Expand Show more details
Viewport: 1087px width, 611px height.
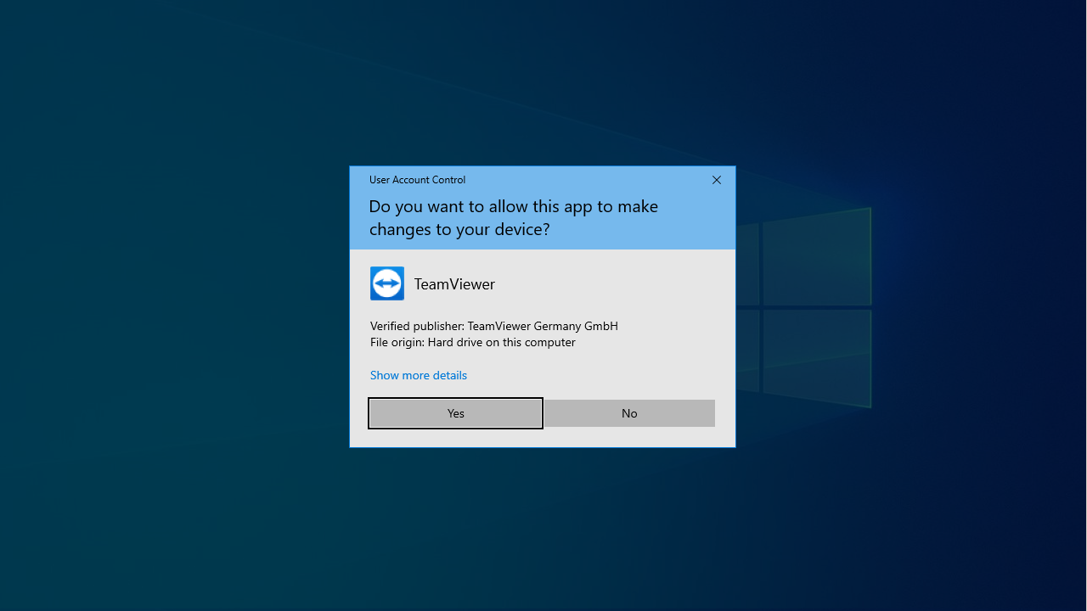click(418, 375)
